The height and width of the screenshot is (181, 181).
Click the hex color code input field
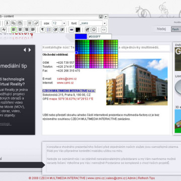point(100,36)
